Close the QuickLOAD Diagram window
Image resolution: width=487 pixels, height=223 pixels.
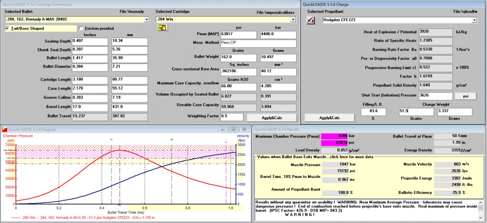(244, 129)
